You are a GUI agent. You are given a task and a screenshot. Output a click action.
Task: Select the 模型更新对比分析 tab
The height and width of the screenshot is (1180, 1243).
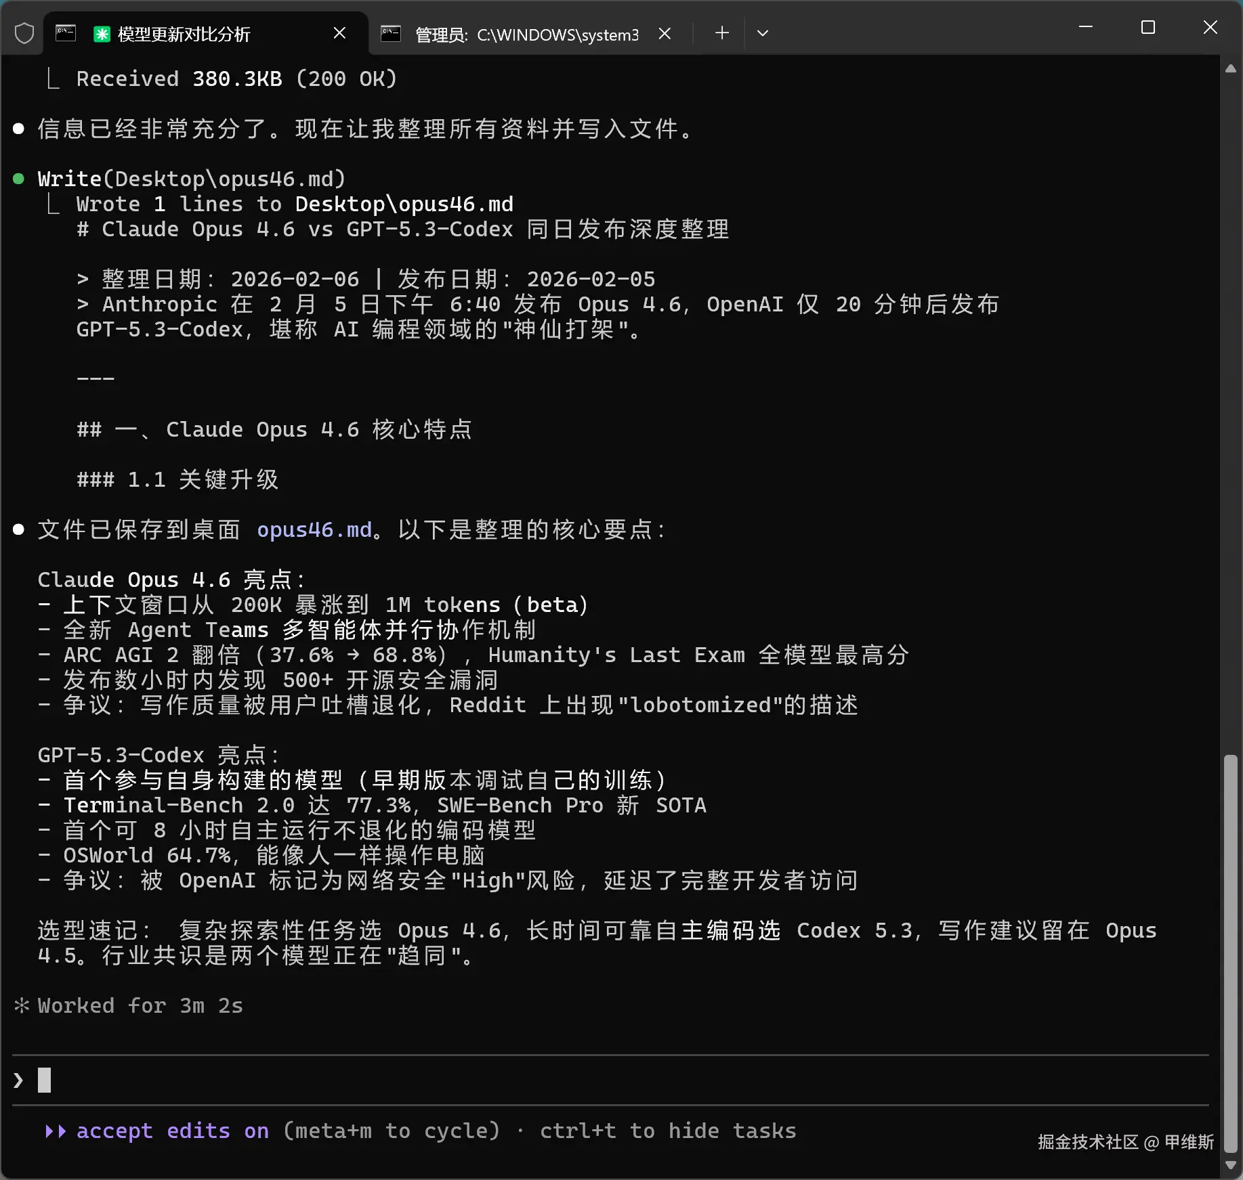(206, 34)
